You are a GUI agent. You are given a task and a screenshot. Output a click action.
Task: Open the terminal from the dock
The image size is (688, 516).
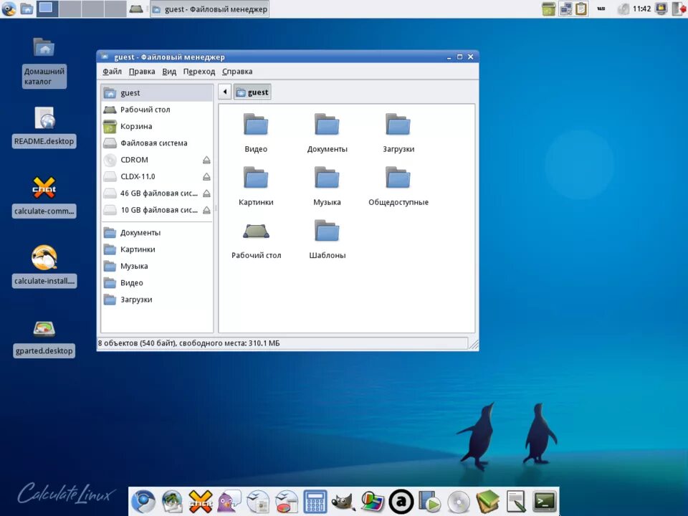point(545,501)
